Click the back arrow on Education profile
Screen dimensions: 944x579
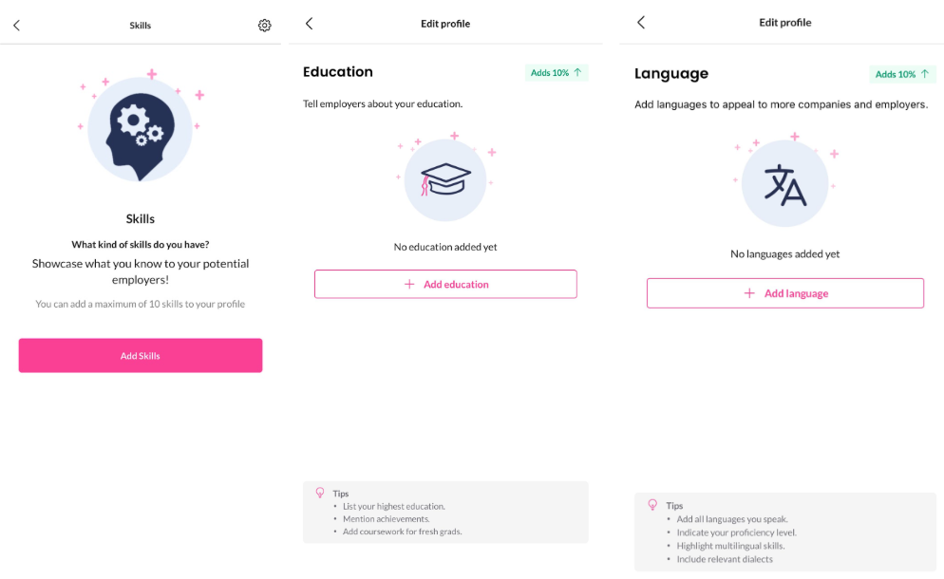[309, 24]
